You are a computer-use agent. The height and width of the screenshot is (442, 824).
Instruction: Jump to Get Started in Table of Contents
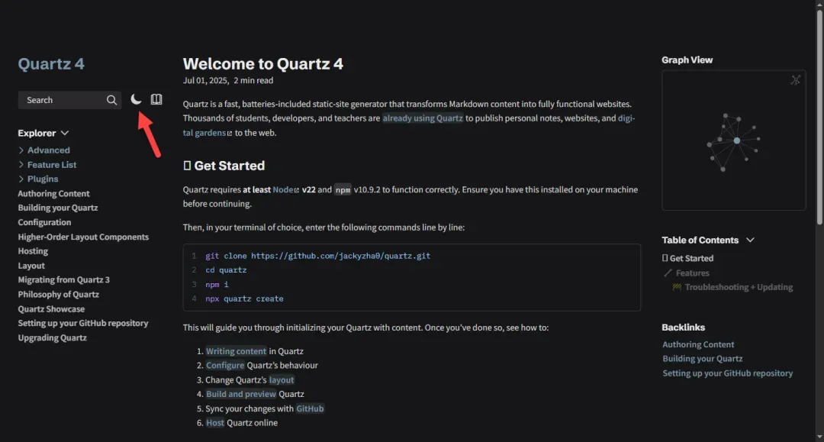click(x=688, y=258)
